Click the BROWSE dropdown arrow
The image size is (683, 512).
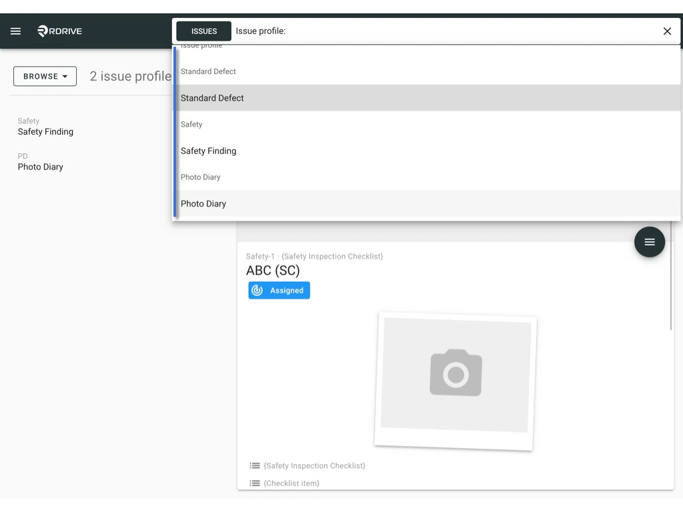pyautogui.click(x=65, y=76)
